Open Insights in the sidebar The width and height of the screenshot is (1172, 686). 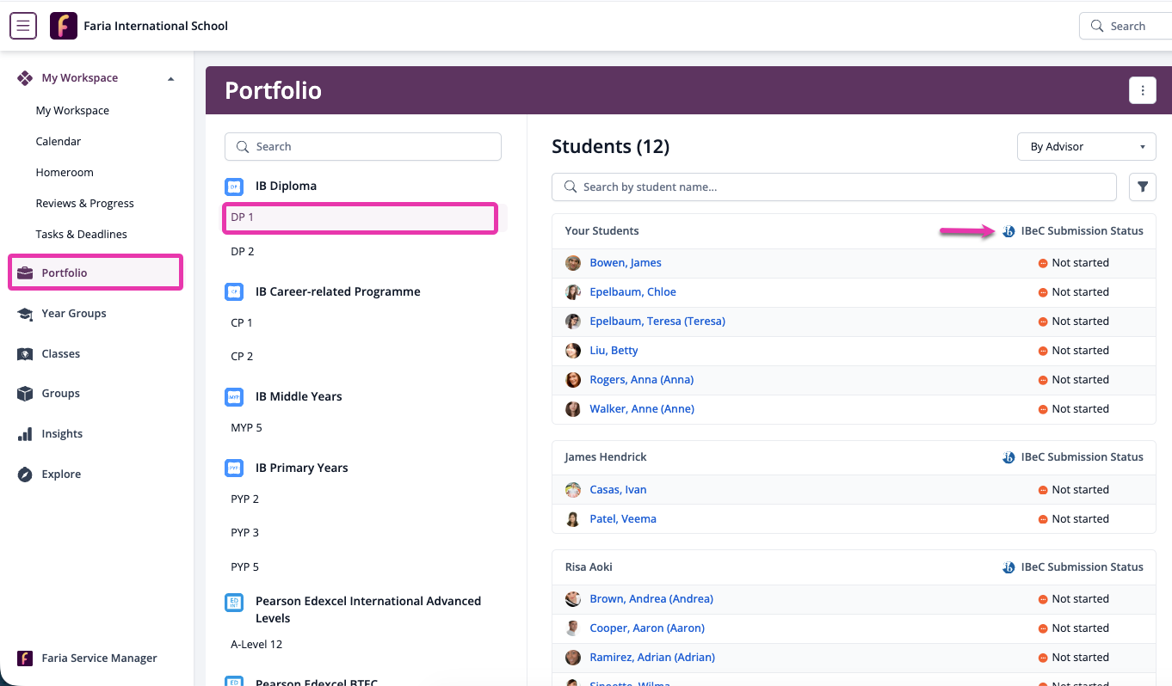tap(62, 434)
